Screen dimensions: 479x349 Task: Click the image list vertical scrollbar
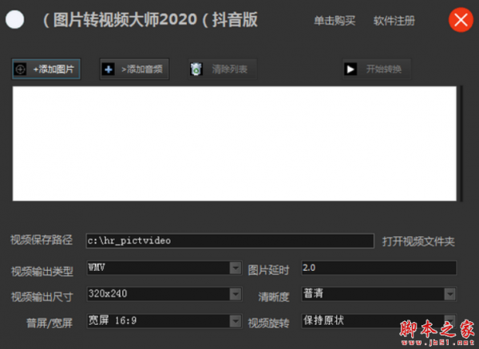pyautogui.click(x=461, y=143)
